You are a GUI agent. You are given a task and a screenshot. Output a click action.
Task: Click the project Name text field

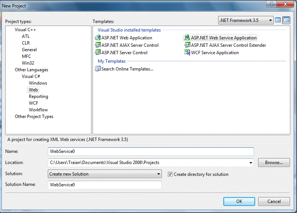[151, 151]
